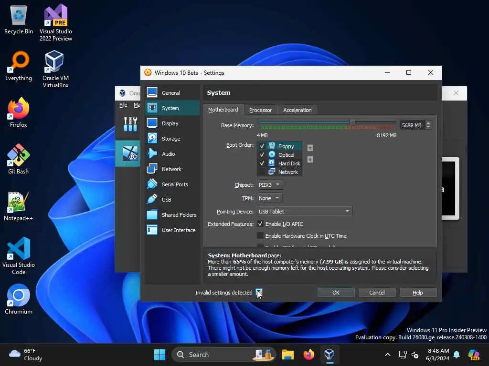Open the Audio settings category
489x366 pixels.
(172, 154)
